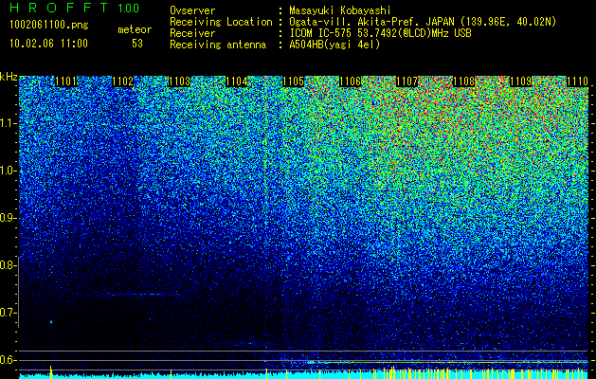Image resolution: width=596 pixels, height=379 pixels.
Task: Click the kHz axis unit label
Action: (x=8, y=77)
